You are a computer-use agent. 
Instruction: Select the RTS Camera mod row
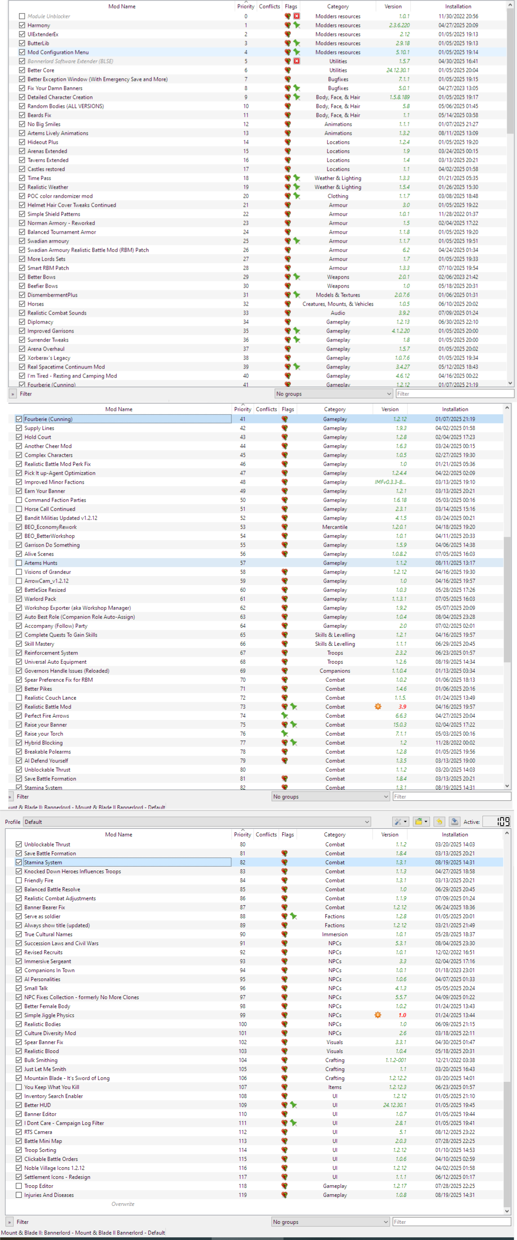pos(255,1132)
